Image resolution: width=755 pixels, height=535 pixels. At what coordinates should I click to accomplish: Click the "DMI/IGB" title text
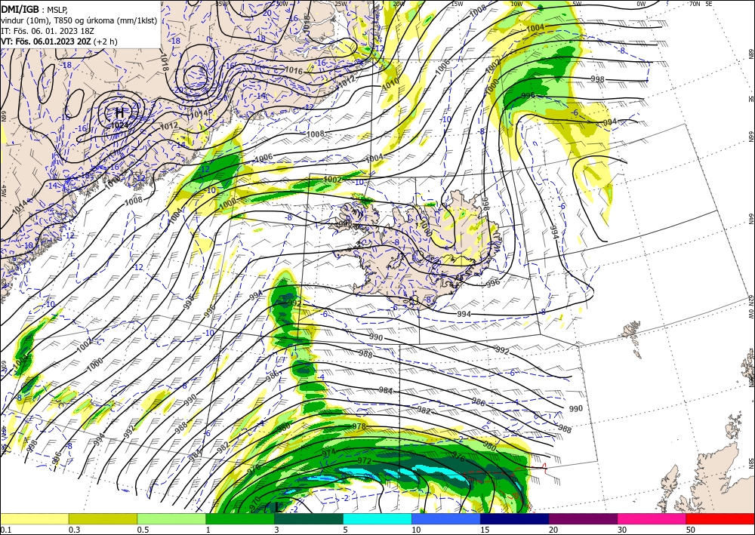(20, 8)
